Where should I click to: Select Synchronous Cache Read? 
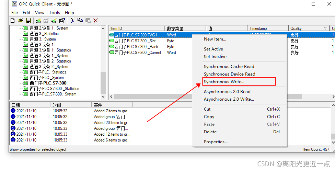click(x=239, y=67)
